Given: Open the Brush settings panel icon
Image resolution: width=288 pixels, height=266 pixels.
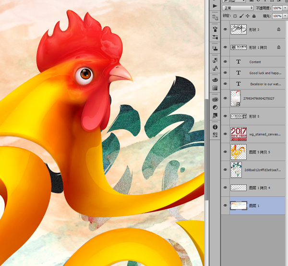Looking at the screenshot, I should (215, 37).
